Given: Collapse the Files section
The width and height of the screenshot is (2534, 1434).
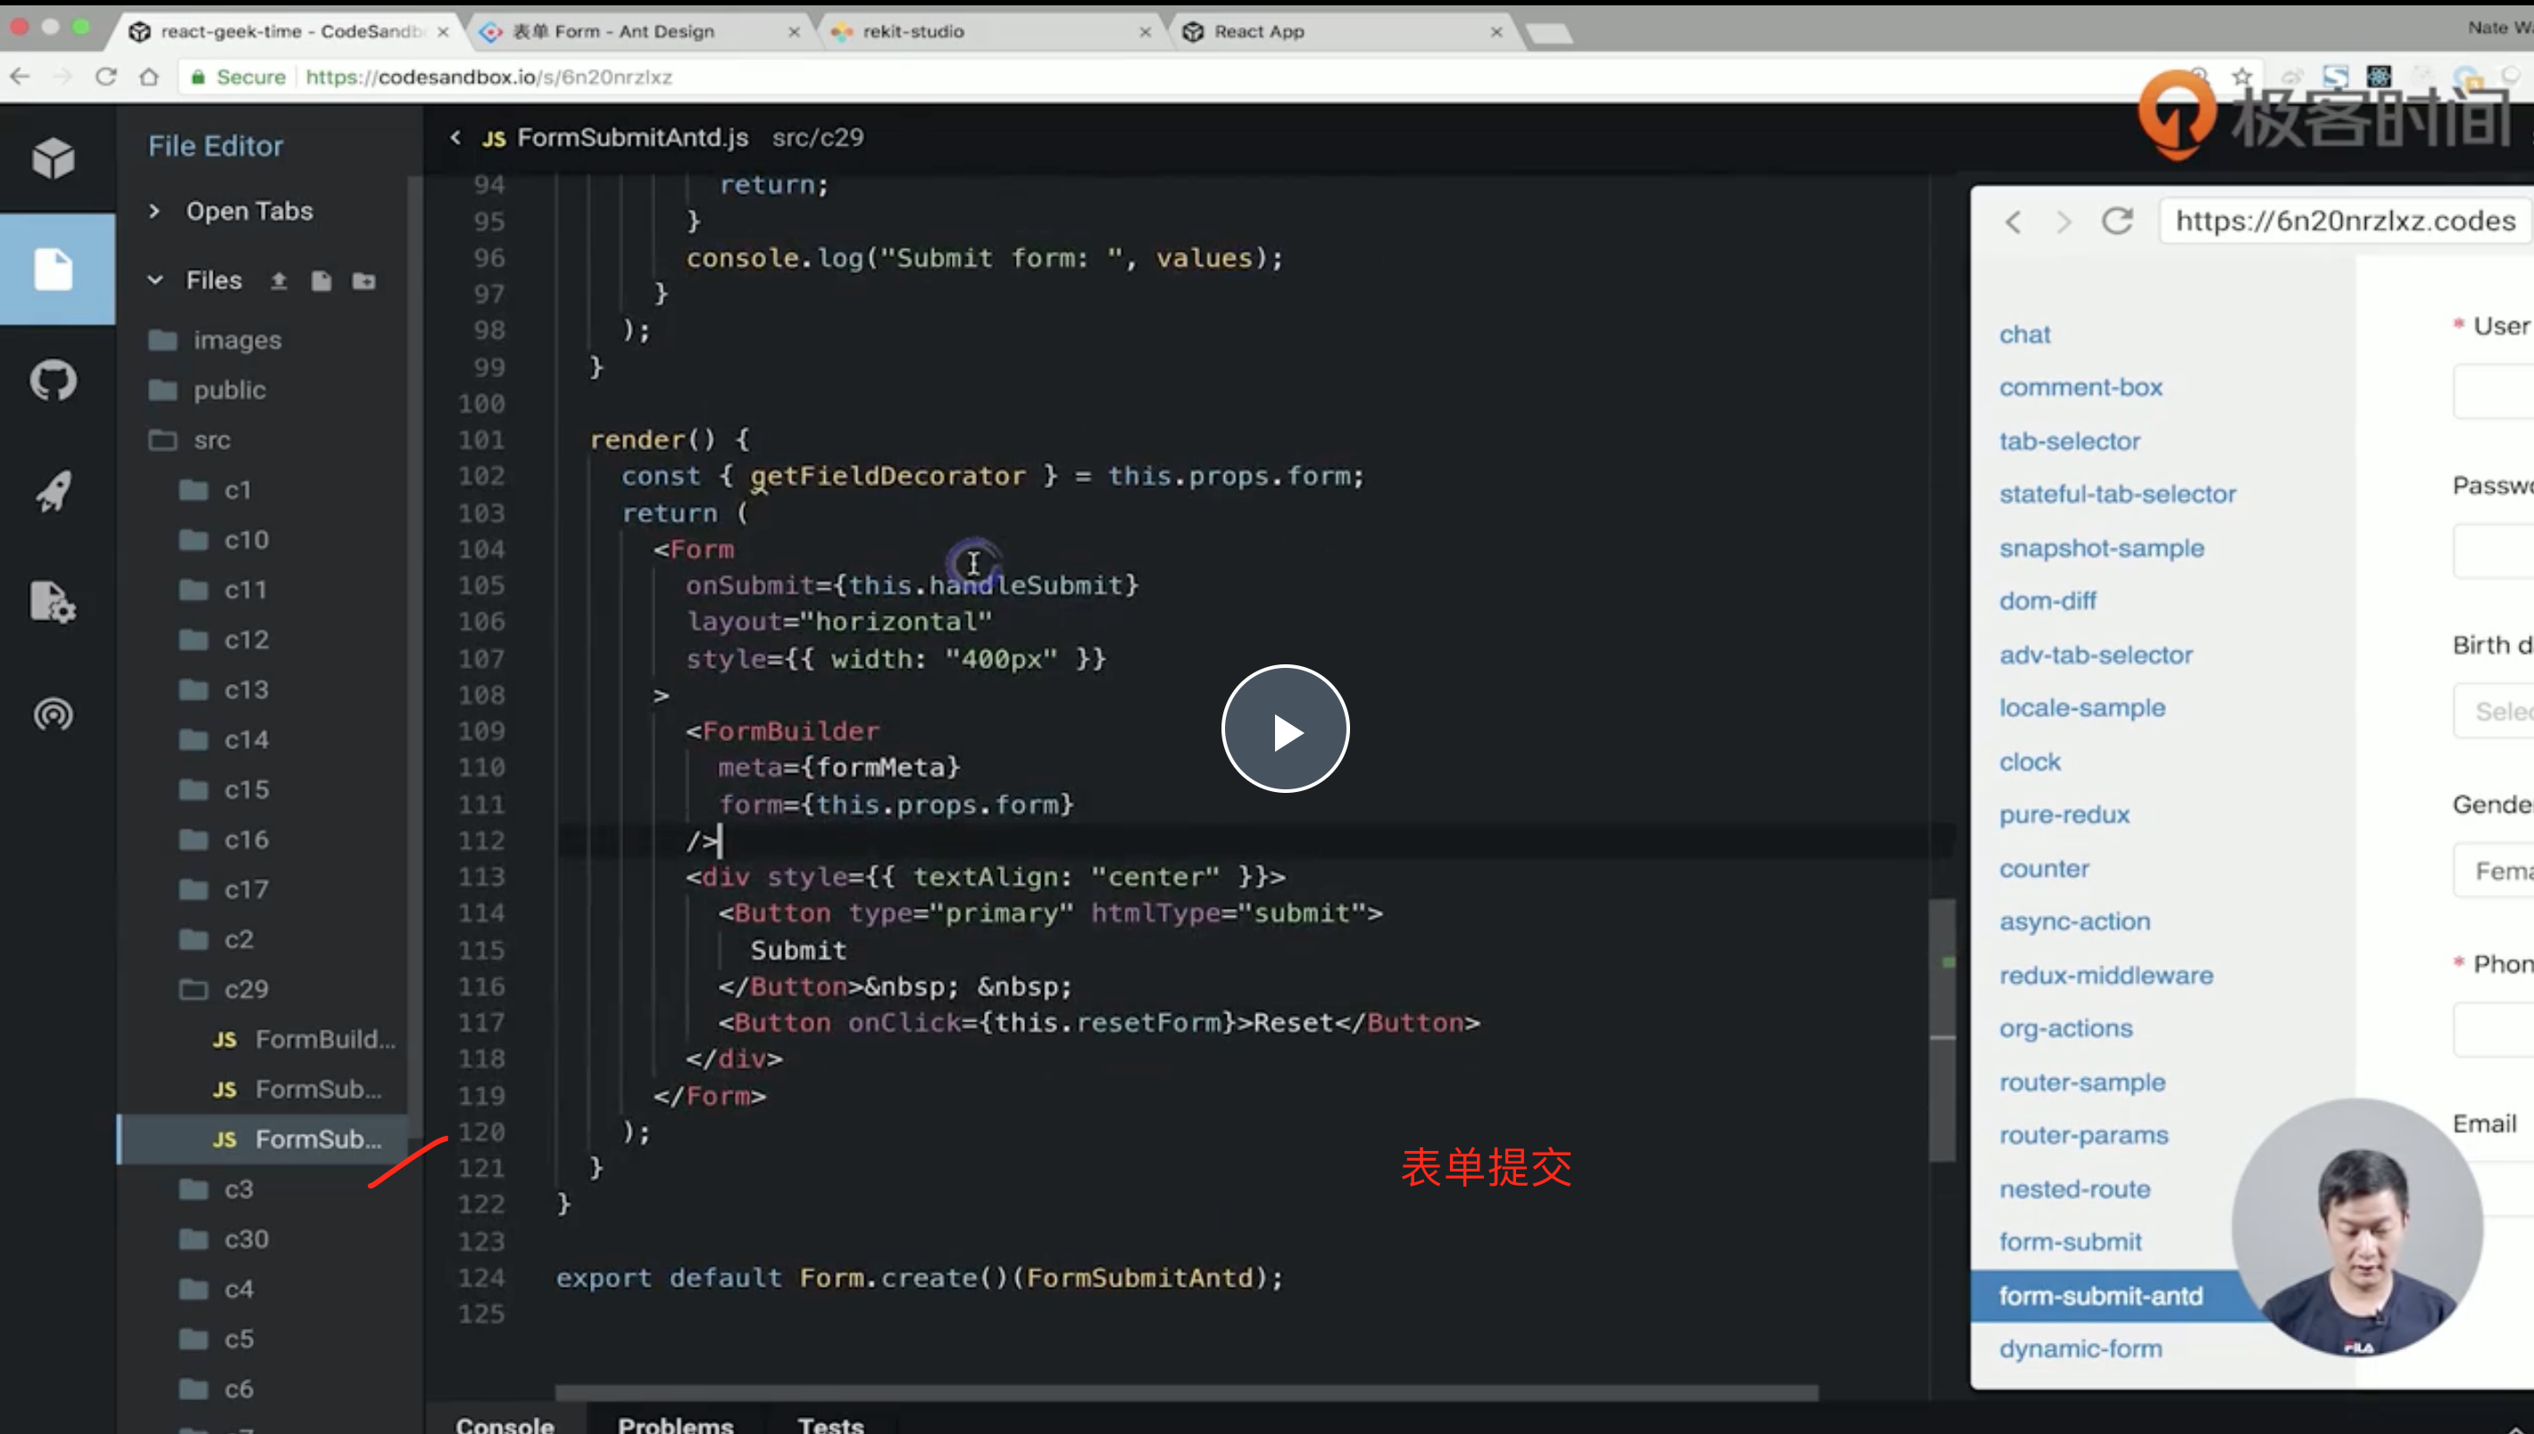Looking at the screenshot, I should pyautogui.click(x=154, y=280).
